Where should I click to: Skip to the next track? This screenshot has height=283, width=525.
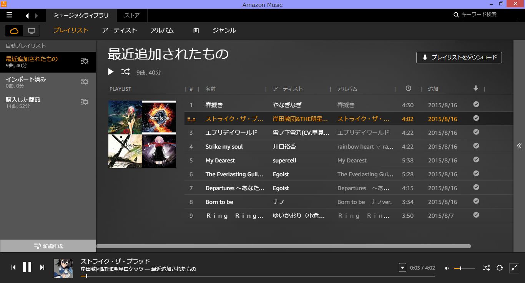(42, 267)
